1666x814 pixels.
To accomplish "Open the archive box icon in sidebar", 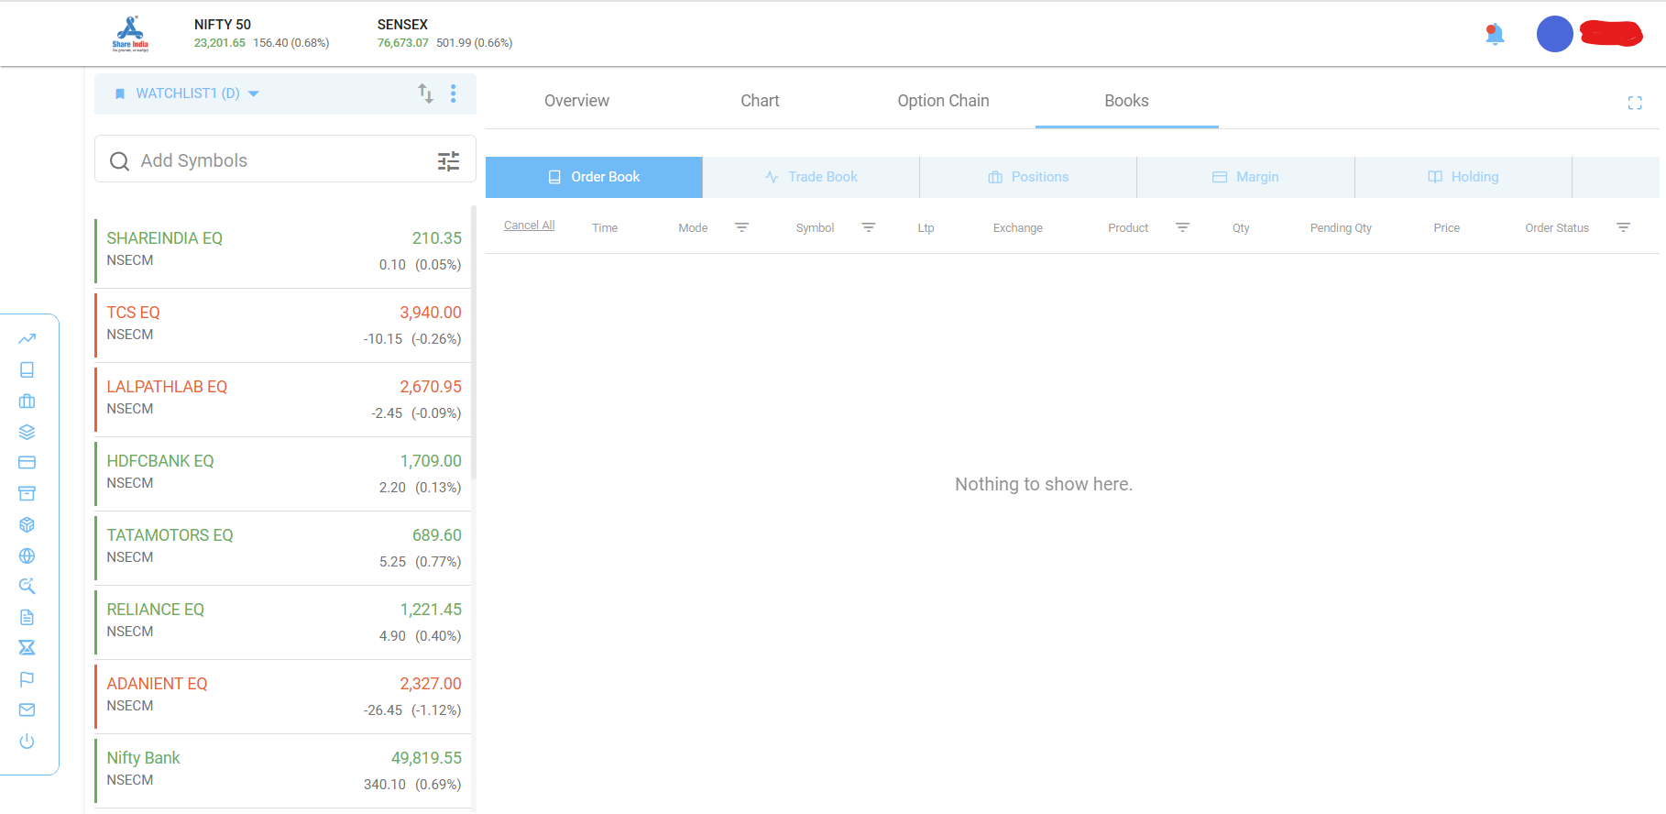I will point(27,493).
